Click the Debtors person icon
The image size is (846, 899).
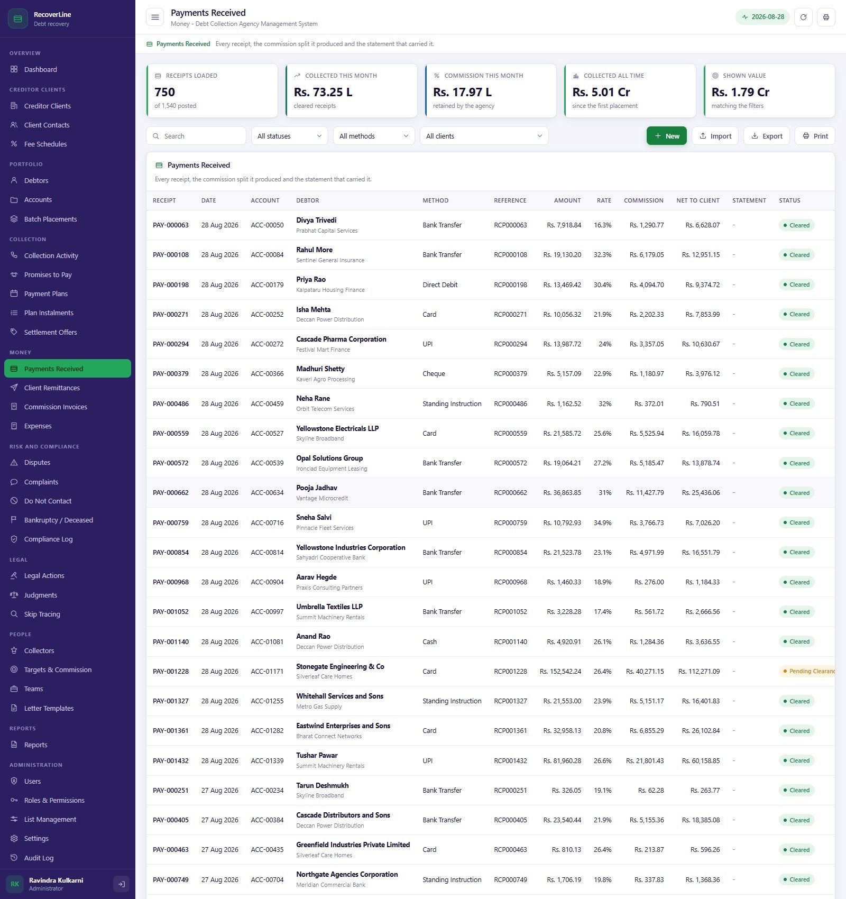tap(14, 180)
